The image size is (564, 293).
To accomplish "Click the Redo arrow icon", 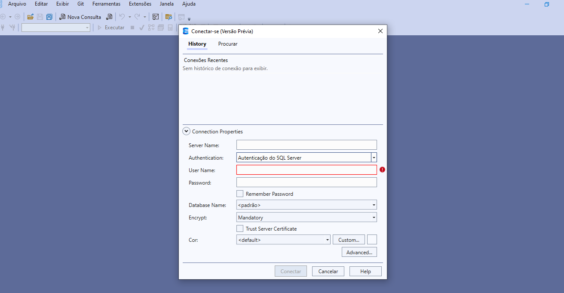I will click(137, 17).
